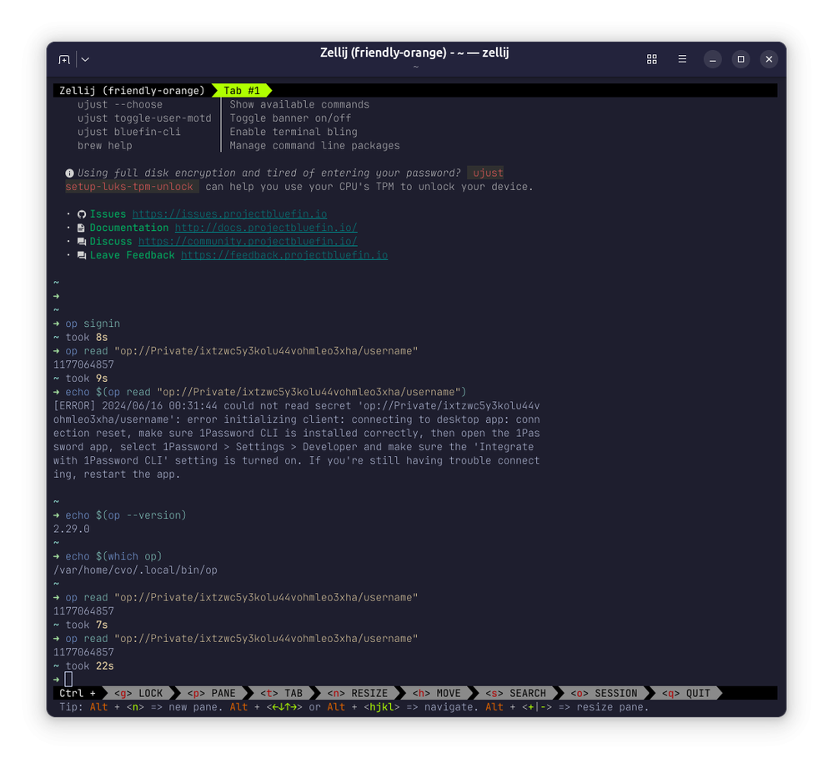Viewport: 833px width, 768px height.
Task: Click the '2.29.0' version output
Action: [72, 529]
